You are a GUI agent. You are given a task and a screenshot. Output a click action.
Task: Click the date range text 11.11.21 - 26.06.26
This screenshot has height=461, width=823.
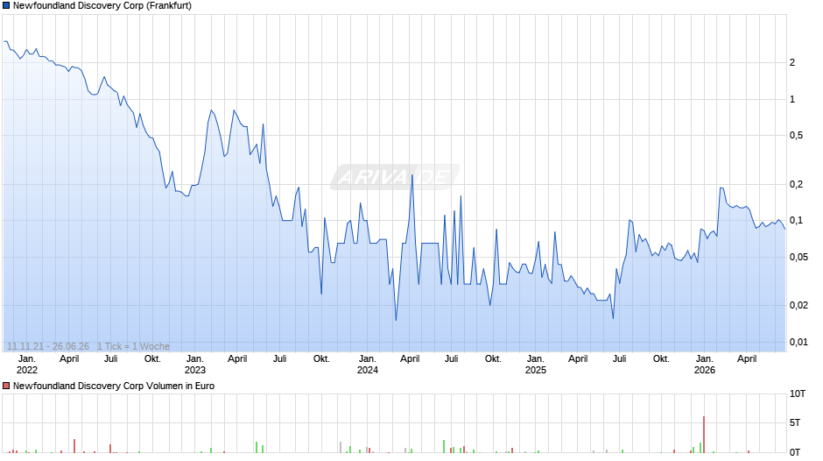click(x=48, y=346)
